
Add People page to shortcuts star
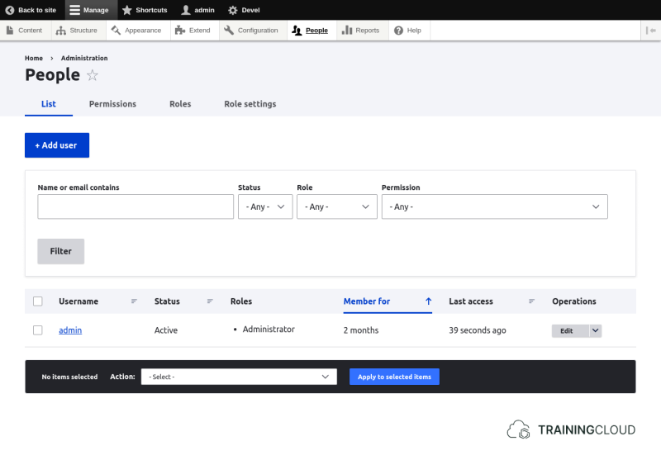point(93,75)
